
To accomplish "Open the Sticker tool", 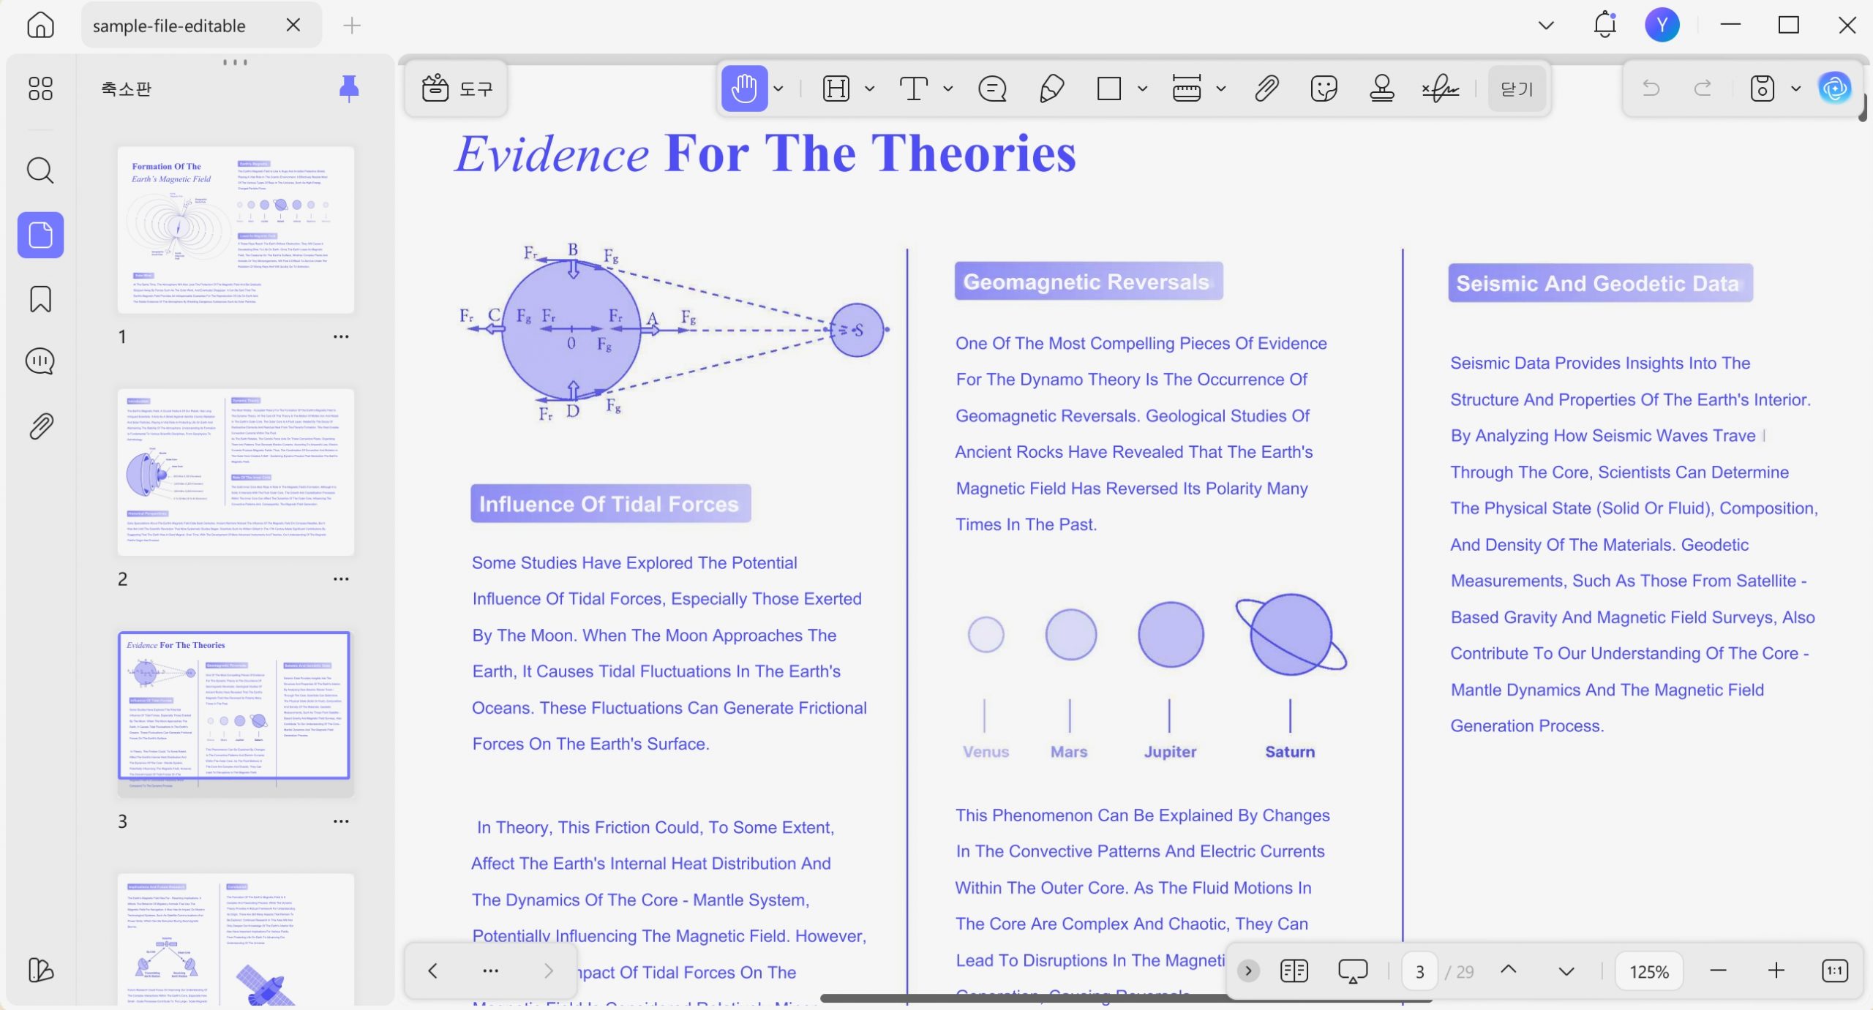I will click(x=1324, y=88).
